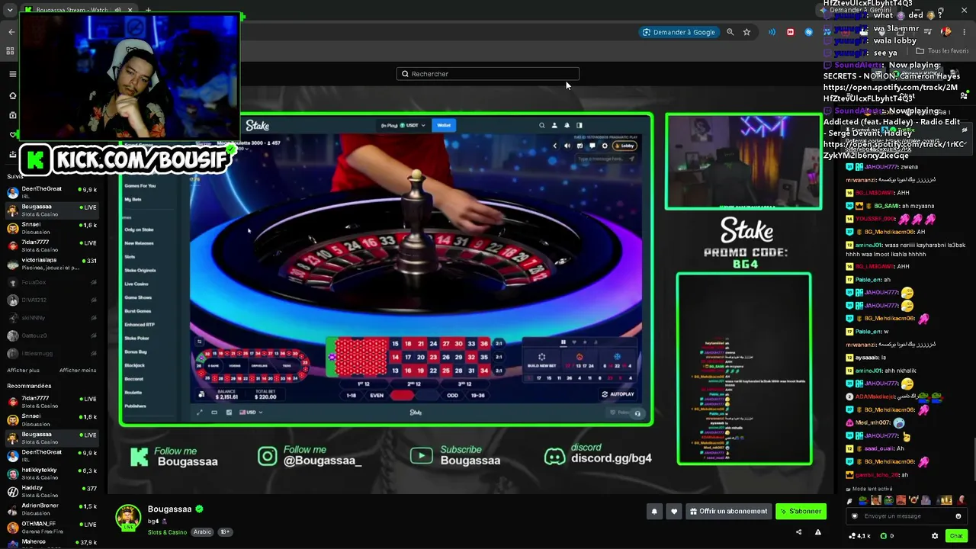Open the Kick sidebar hamburger menu
Viewport: 976px width, 549px height.
point(12,74)
